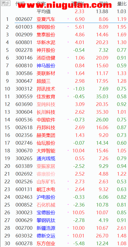Select 大烨智能 stock with 10.04 gain

46,151
